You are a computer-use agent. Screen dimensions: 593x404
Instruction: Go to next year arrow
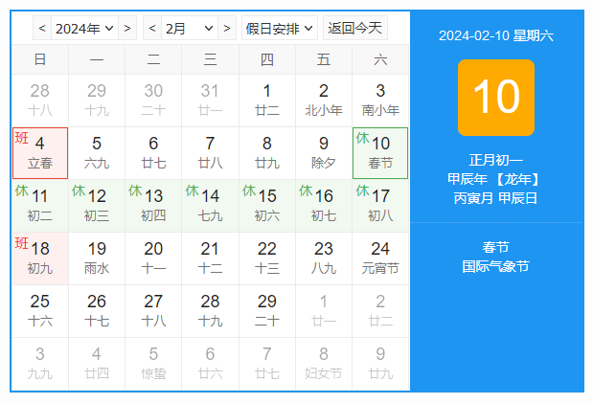pos(127,28)
